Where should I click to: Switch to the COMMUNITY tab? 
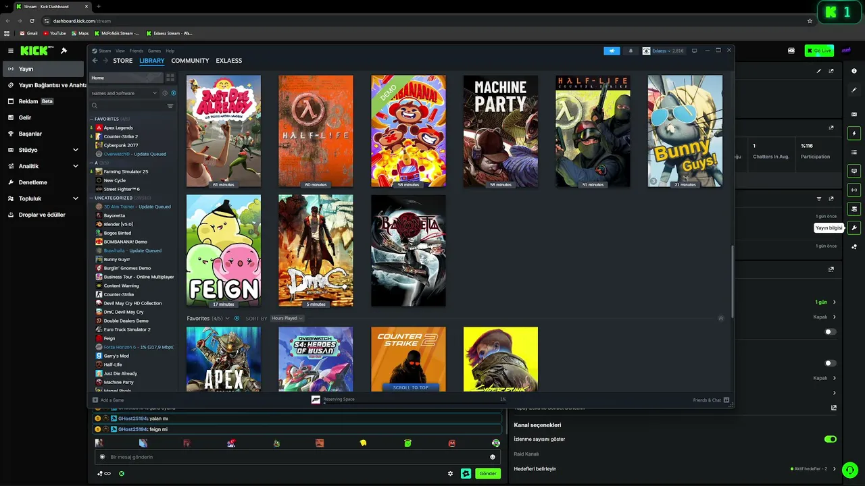point(190,61)
